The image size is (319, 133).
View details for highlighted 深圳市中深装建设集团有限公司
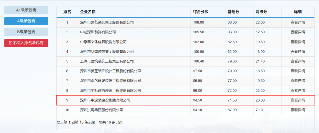pos(298,100)
